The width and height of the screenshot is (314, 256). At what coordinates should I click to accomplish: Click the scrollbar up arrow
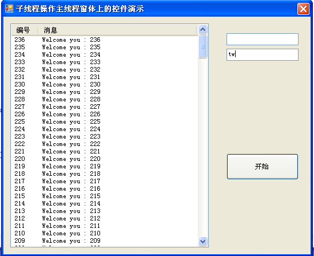(202, 30)
